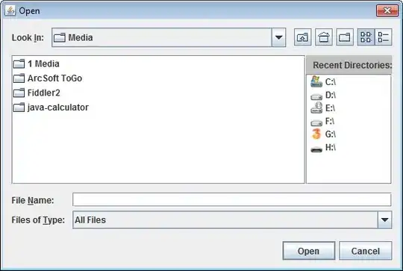403x271 pixels.
Task: Create a new folder with toolbar icon
Action: [345, 37]
